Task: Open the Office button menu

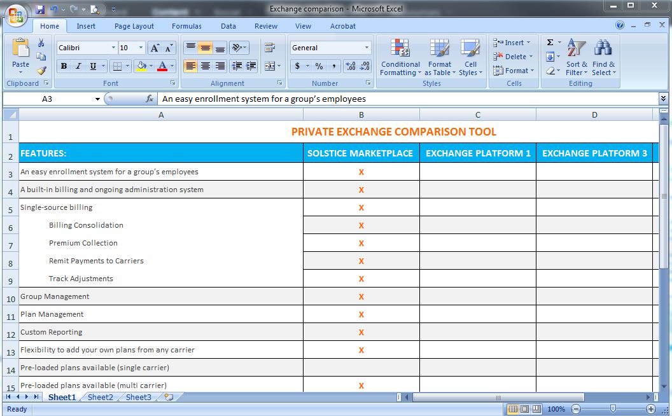Action: point(15,16)
